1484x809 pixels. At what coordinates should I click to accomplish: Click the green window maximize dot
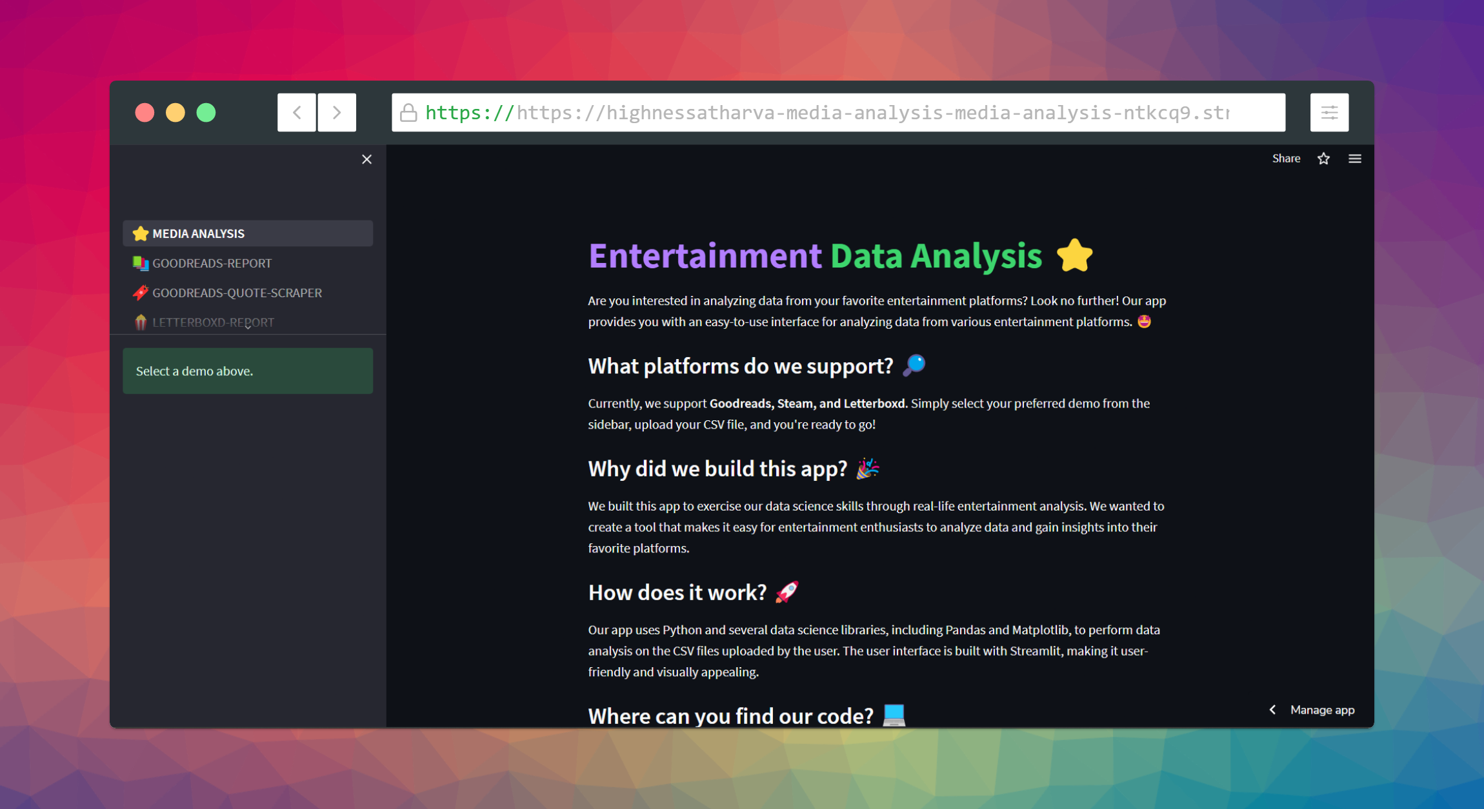(206, 113)
